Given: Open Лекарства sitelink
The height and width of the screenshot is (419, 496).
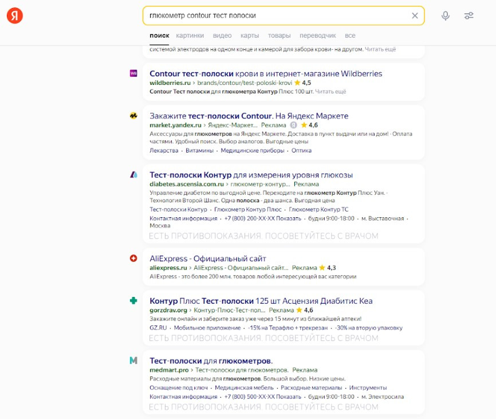Looking at the screenshot, I should 164,150.
